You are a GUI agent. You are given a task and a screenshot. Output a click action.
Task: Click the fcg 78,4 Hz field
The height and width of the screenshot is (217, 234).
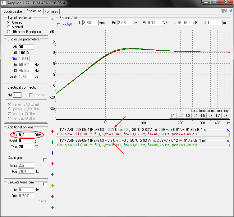point(26,171)
